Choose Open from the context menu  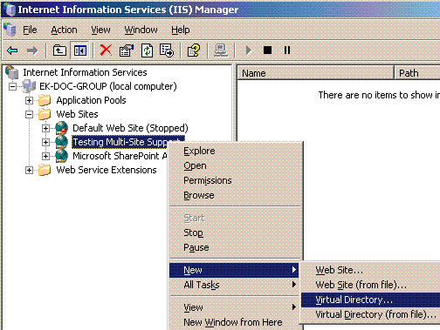pos(234,165)
